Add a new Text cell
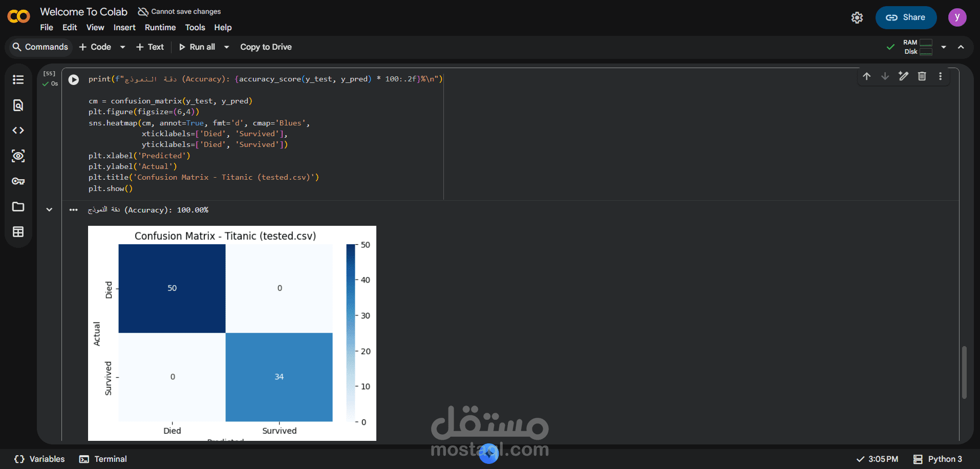 pos(150,47)
